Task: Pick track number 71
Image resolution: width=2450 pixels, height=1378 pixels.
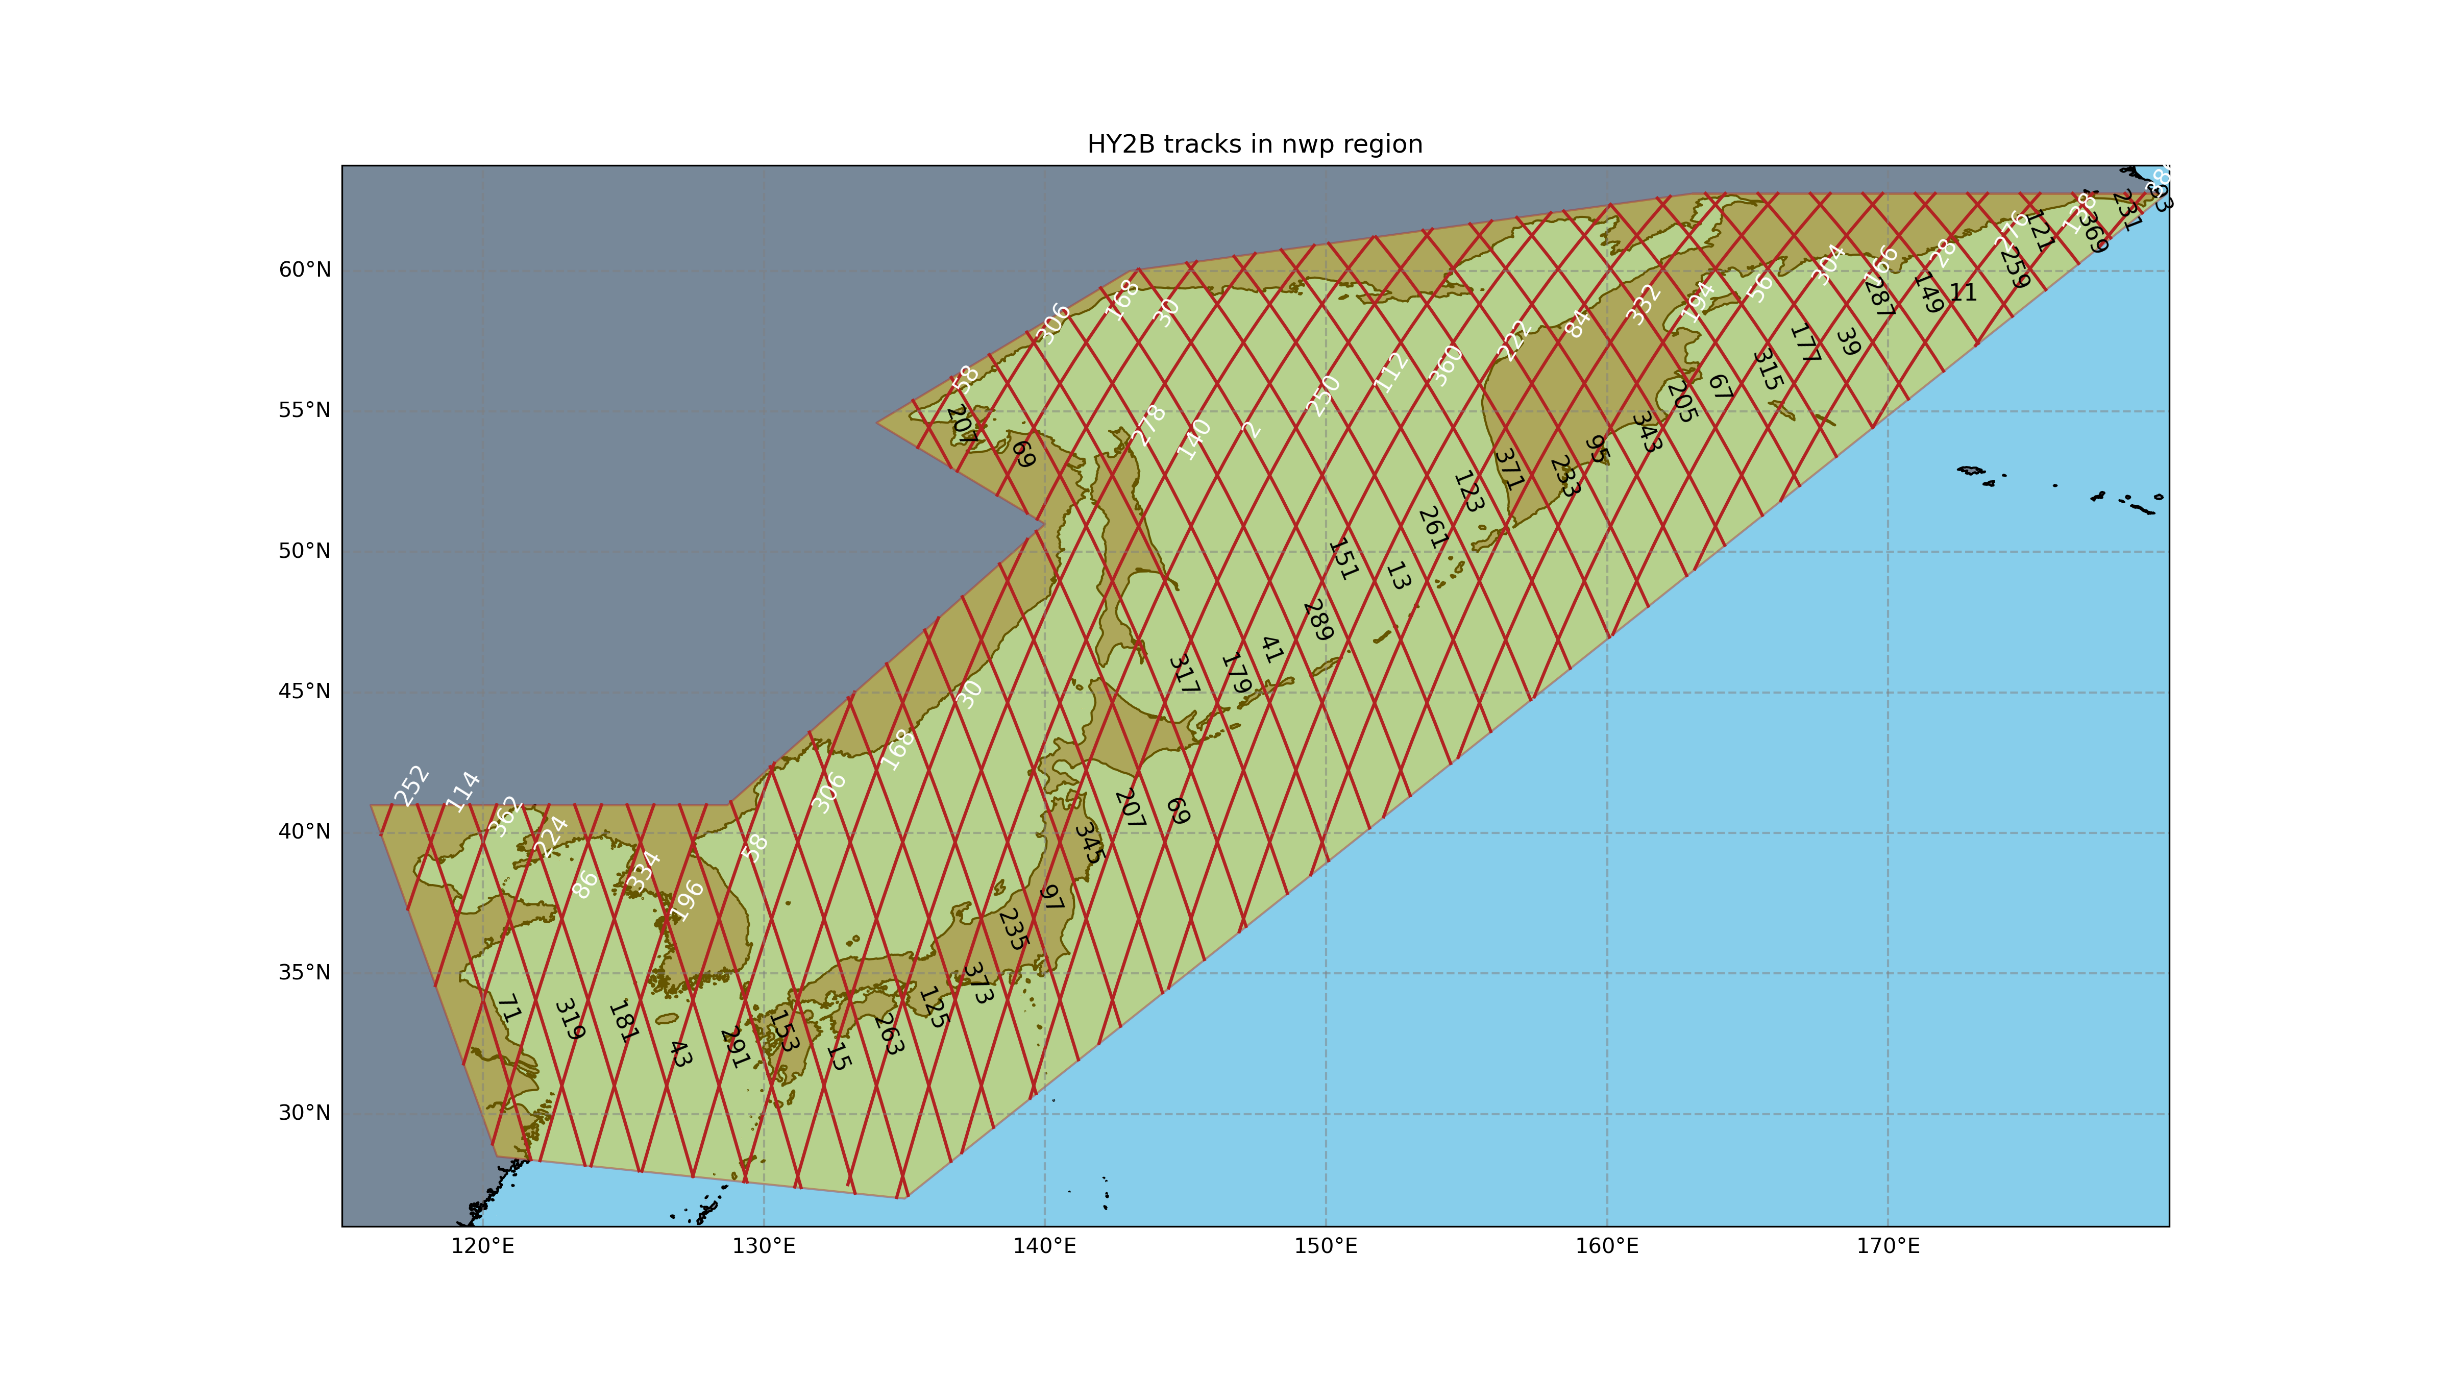Action: click(509, 1009)
